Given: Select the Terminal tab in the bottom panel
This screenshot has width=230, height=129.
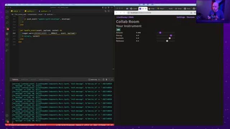Looking at the screenshot, I should pyautogui.click(x=15, y=80).
